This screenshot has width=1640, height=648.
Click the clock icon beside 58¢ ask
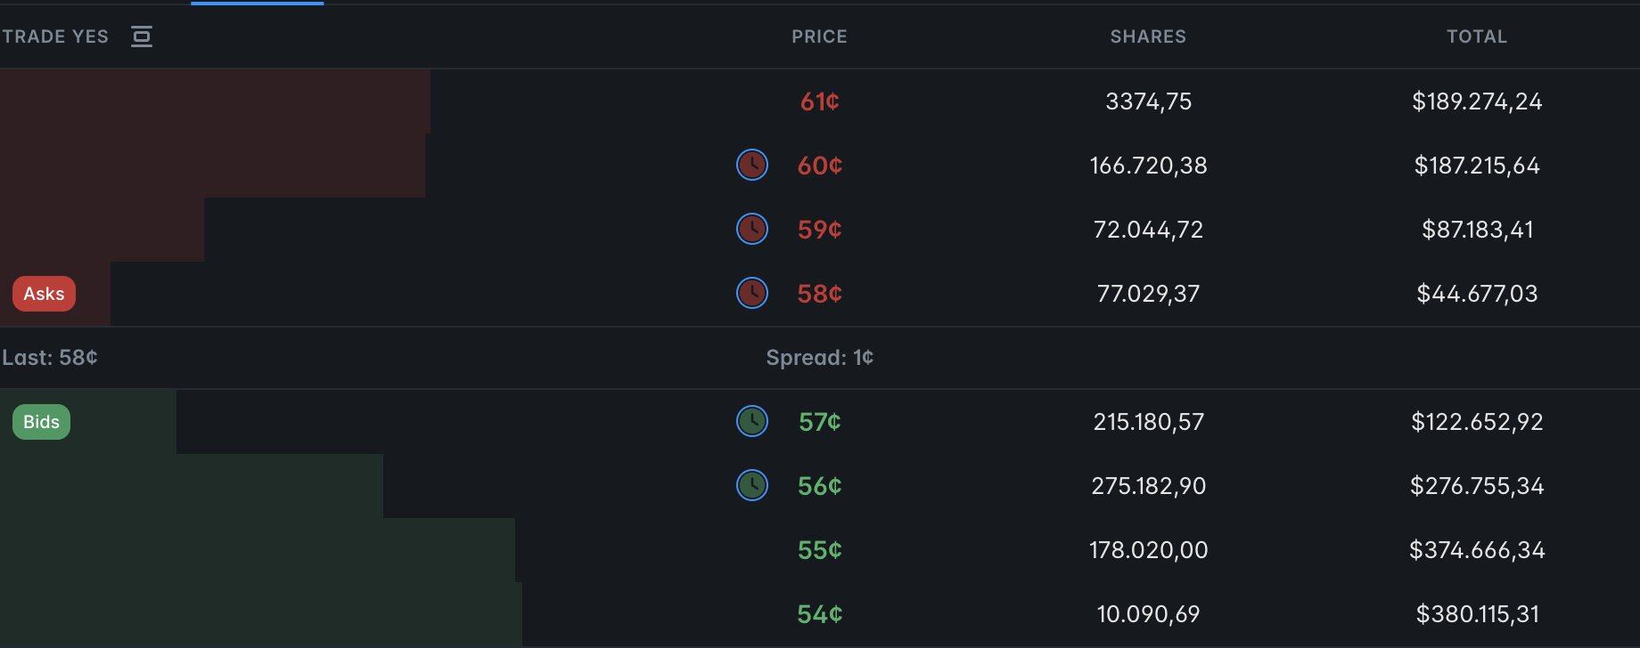coord(752,293)
